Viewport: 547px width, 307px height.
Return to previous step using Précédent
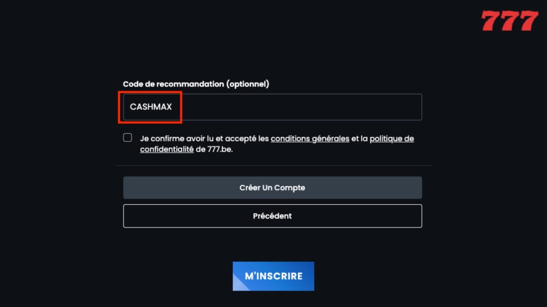click(272, 216)
